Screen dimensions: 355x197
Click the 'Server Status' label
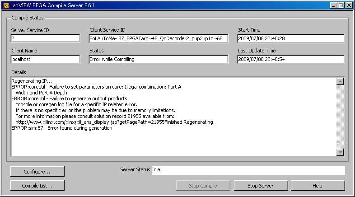click(x=135, y=169)
